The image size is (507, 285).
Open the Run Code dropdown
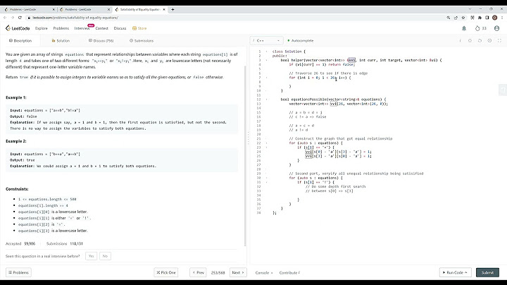(x=455, y=272)
